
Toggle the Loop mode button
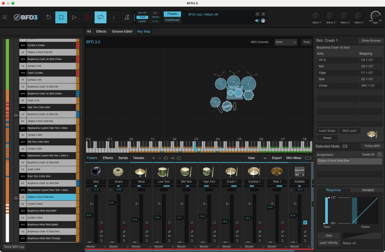coord(101,17)
